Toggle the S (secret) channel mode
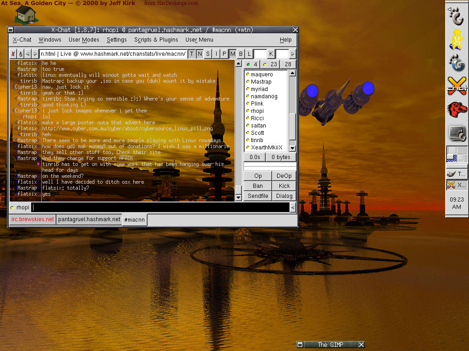Image resolution: width=469 pixels, height=351 pixels. pos(208,54)
